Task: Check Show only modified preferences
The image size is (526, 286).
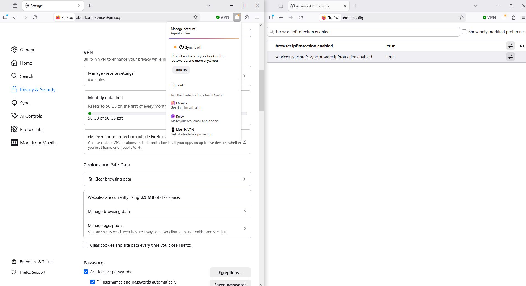Action: tap(464, 32)
